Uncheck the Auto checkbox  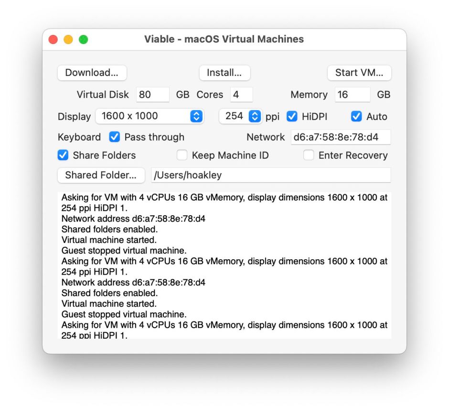coord(356,116)
